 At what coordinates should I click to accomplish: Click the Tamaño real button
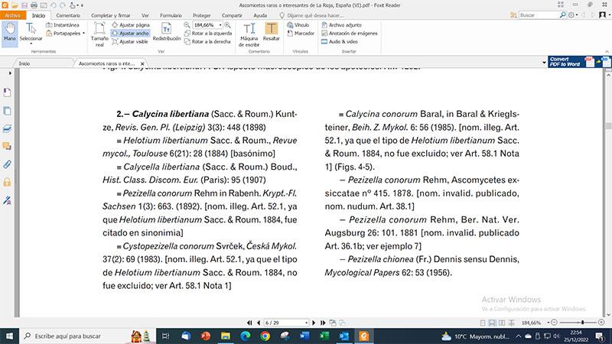[x=99, y=33]
